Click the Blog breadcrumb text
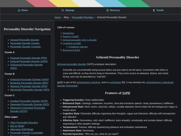The width and height of the screenshot is (181, 136). 66,17
